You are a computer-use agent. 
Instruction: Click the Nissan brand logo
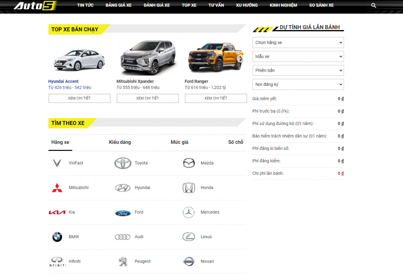[189, 262]
